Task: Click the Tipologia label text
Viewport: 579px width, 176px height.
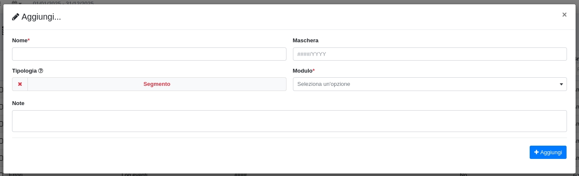Action: tap(24, 71)
